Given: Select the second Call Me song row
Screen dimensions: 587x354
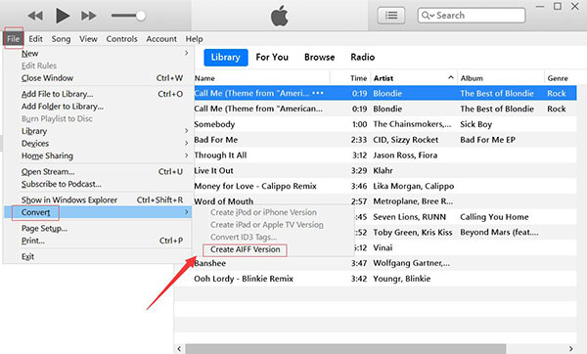Looking at the screenshot, I should (385, 109).
